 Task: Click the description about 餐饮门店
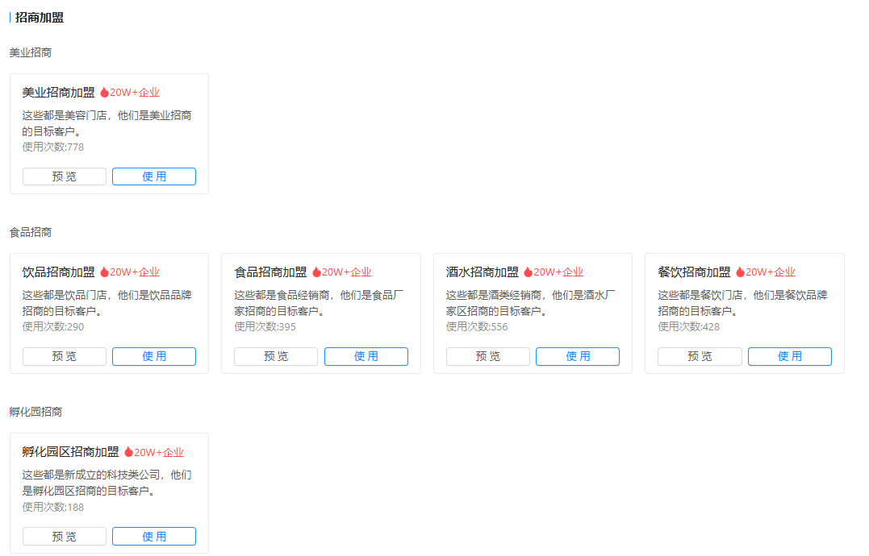[x=742, y=303]
